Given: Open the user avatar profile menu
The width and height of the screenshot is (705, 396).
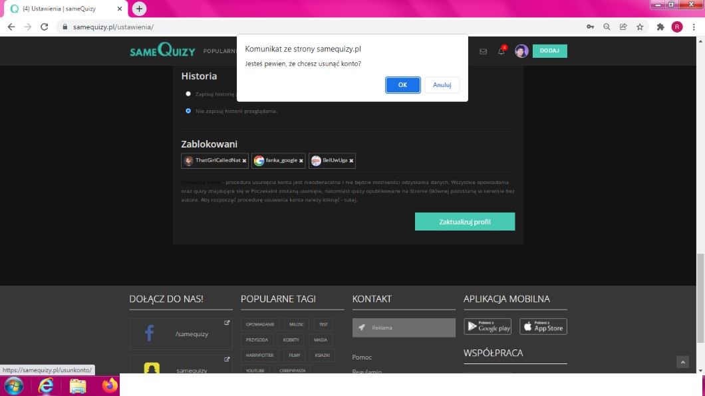Looking at the screenshot, I should 521,51.
